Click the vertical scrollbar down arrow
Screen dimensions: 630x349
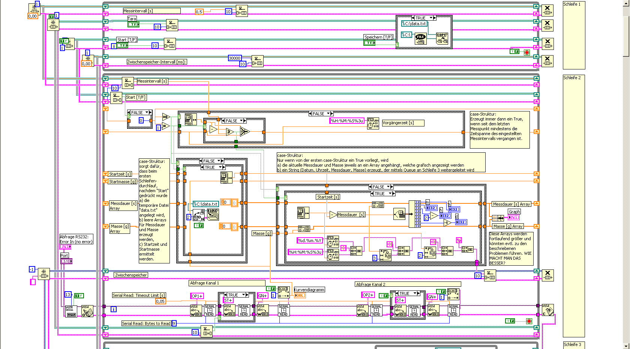pyautogui.click(x=626, y=346)
